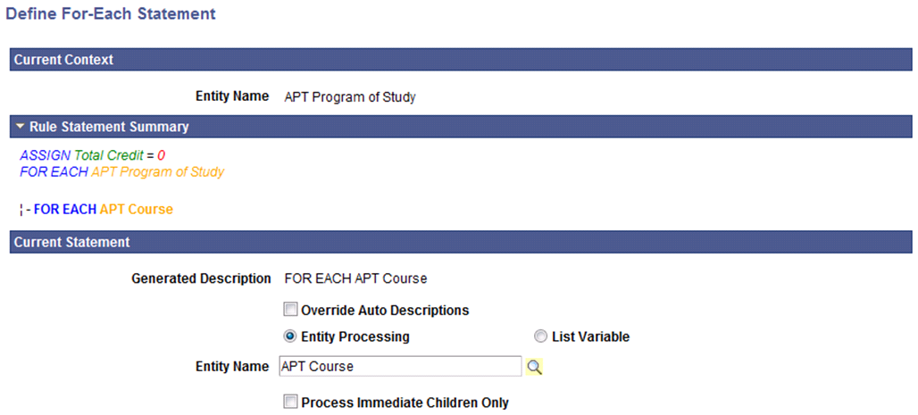Click the Rule Statement Summary header
The width and height of the screenshot is (918, 415).
(461, 127)
